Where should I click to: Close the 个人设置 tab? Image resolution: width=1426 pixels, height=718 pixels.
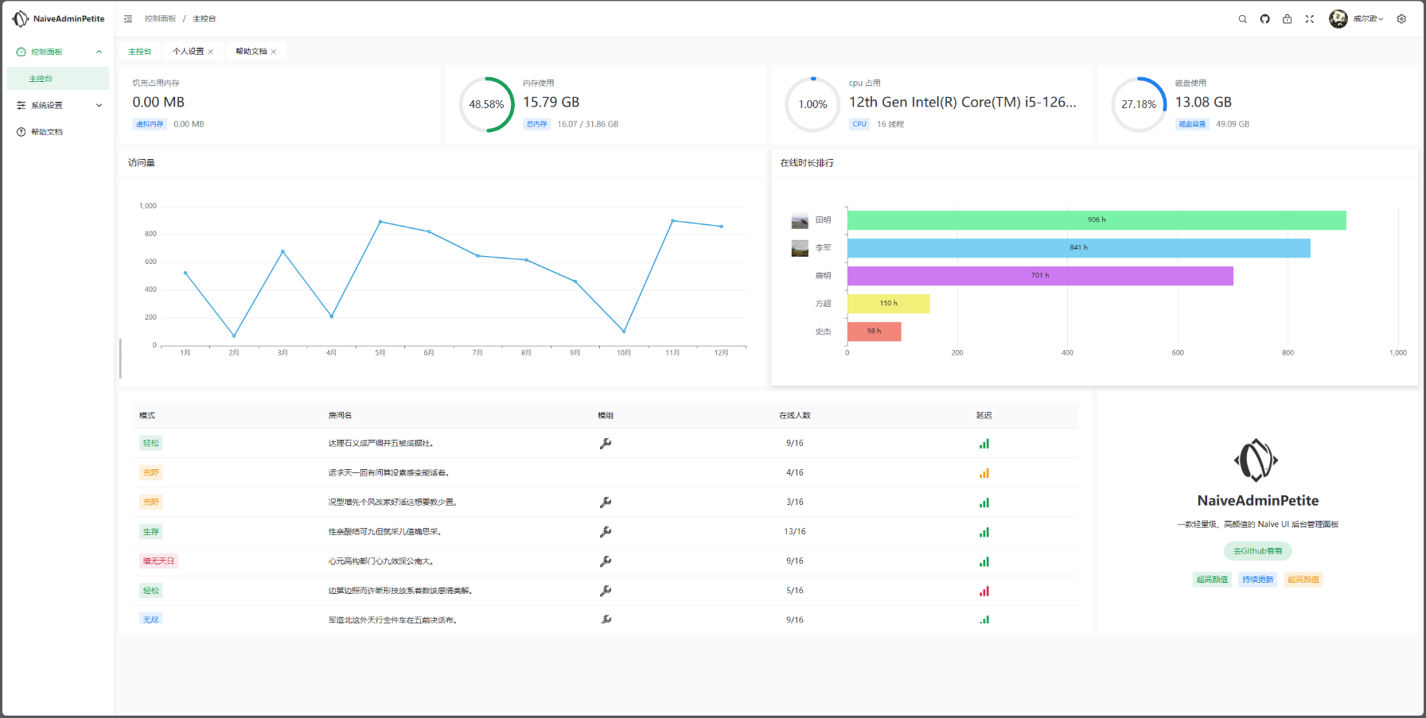pyautogui.click(x=211, y=52)
